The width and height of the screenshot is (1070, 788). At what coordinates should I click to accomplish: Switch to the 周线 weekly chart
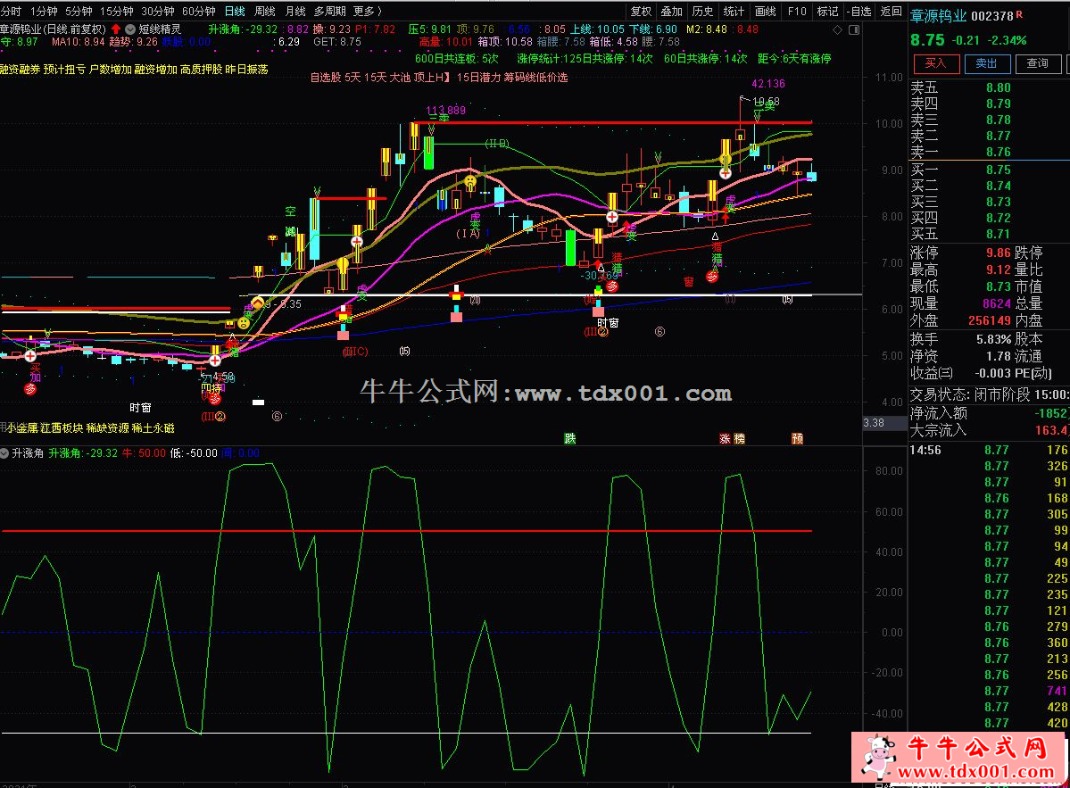point(265,11)
